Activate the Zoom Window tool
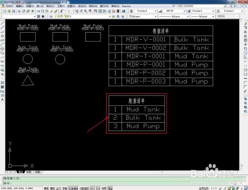248x190 pixels. tap(85, 11)
